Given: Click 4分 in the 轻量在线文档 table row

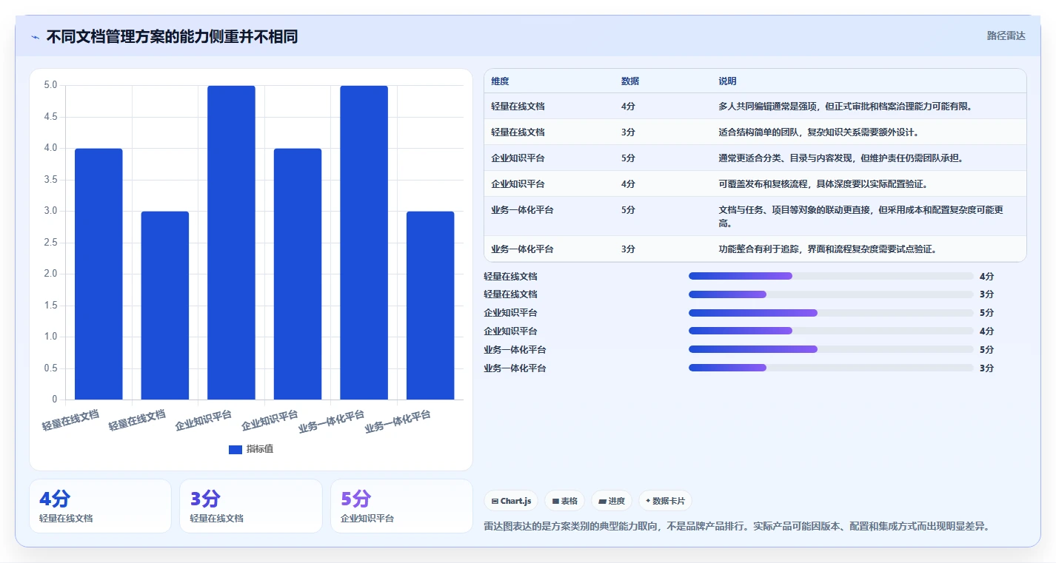Looking at the screenshot, I should (x=628, y=107).
